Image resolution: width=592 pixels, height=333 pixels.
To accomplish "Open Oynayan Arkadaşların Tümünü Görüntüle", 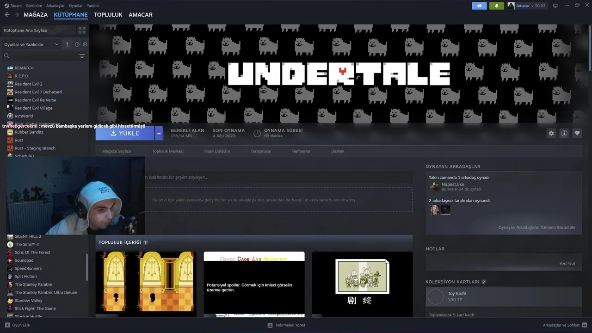I will coord(536,227).
